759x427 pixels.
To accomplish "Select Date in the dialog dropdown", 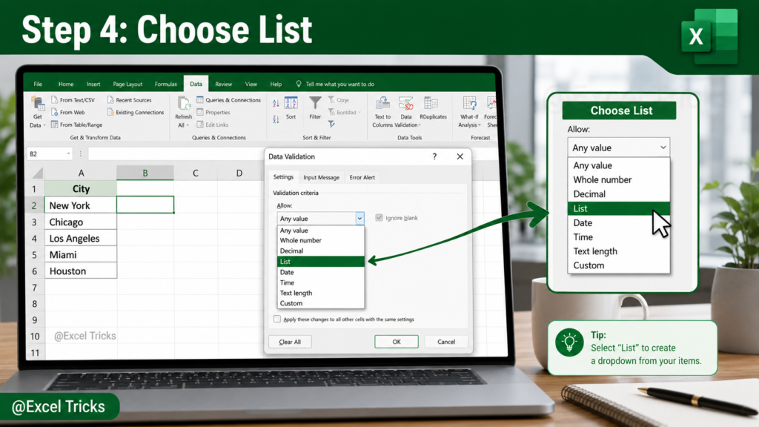I will tap(320, 272).
